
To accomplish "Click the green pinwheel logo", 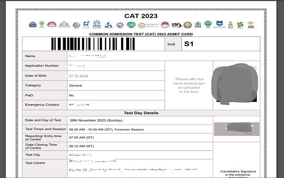I will click(x=240, y=25).
